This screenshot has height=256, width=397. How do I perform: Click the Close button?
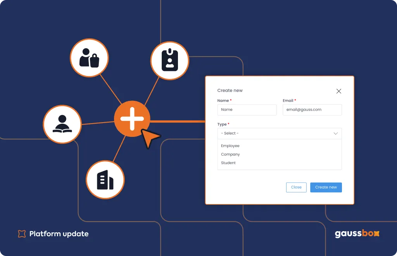pos(296,187)
